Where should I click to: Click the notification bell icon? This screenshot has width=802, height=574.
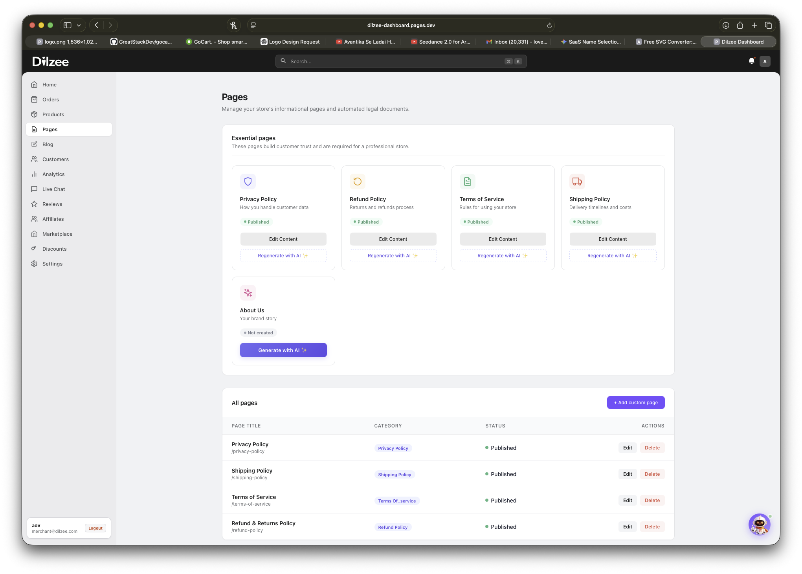751,61
